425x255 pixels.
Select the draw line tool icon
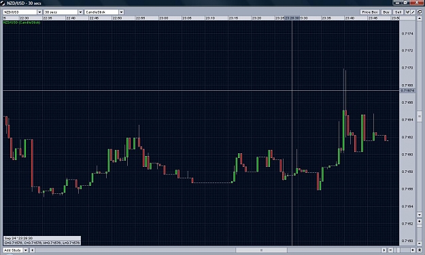(x=413, y=12)
